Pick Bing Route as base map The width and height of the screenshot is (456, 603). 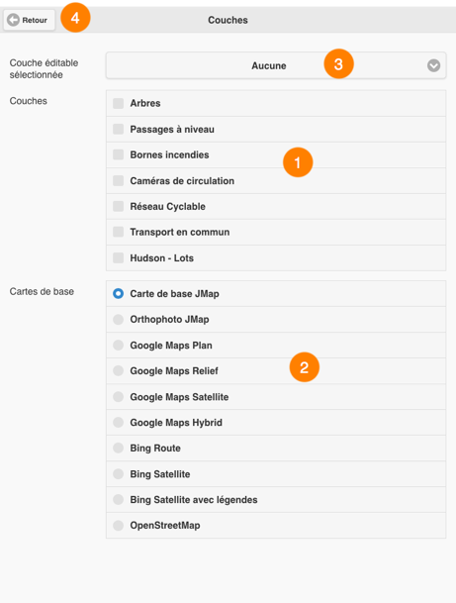pyautogui.click(x=119, y=448)
